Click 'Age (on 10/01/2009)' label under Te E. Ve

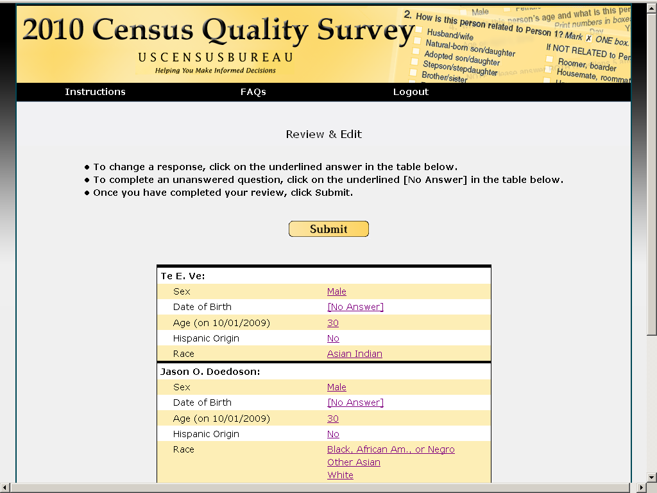221,323
